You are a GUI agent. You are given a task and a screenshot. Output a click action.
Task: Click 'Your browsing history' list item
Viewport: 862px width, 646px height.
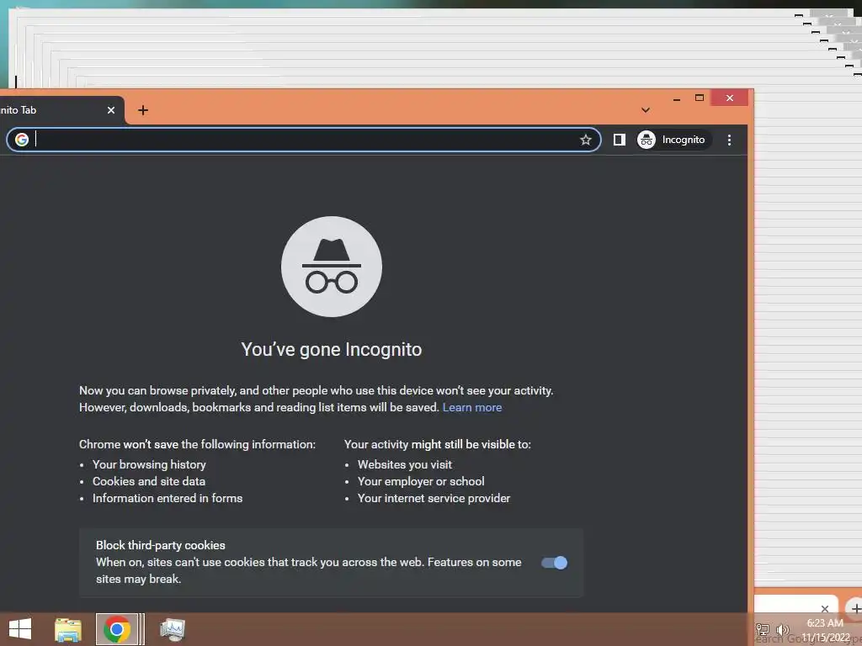click(x=149, y=464)
